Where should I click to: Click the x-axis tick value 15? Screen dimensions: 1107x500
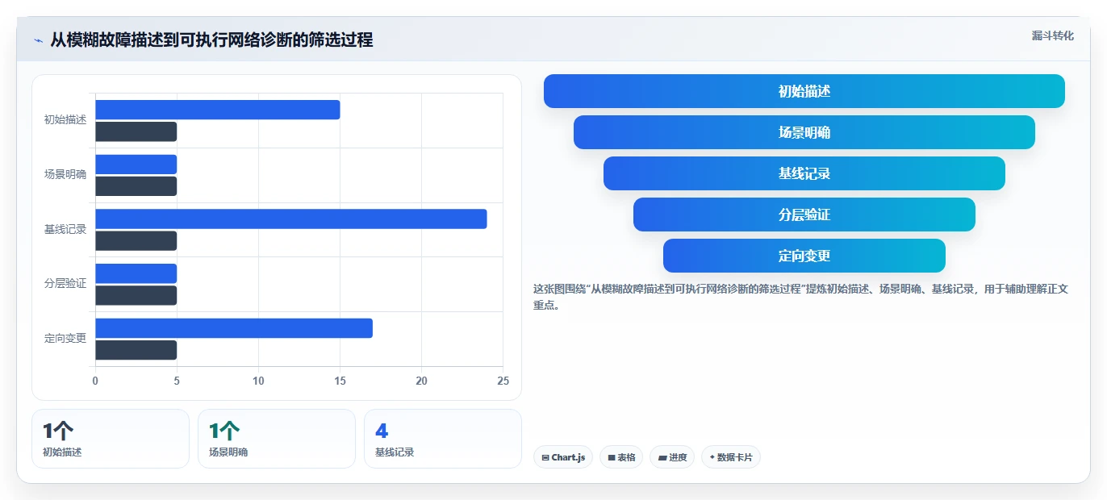tap(340, 381)
